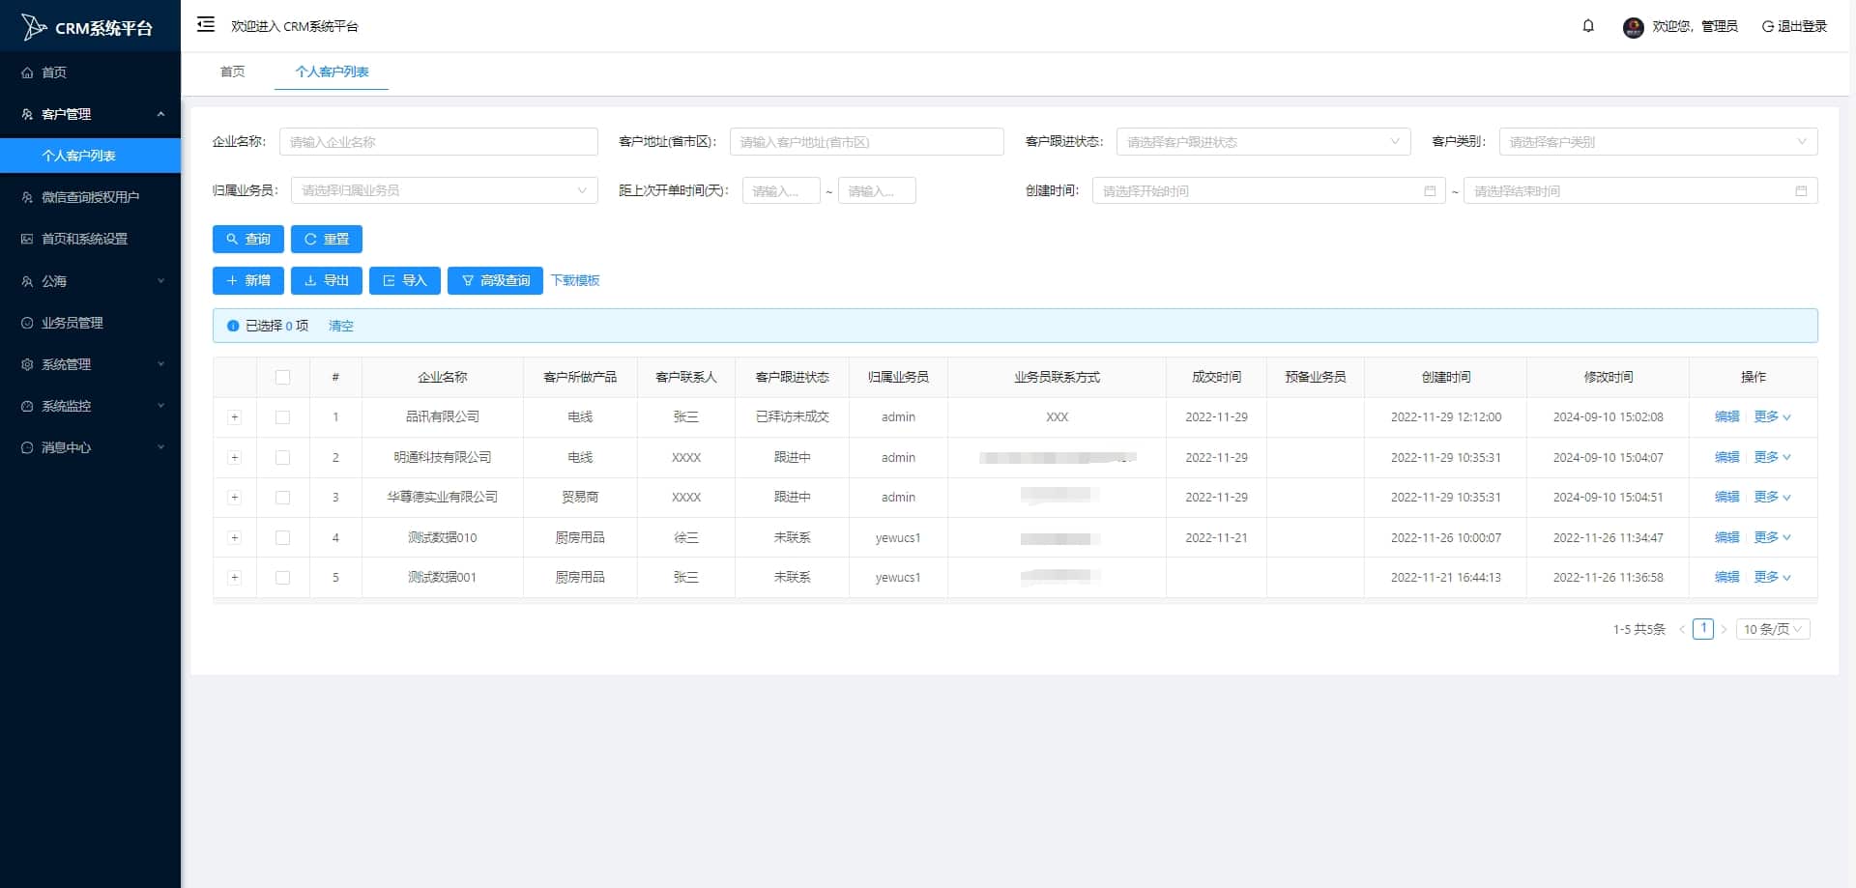The height and width of the screenshot is (888, 1856).
Task: Switch to the 个人客户列表 tab
Action: point(332,72)
